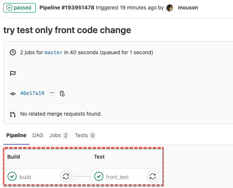The height and width of the screenshot is (188, 233).
Task: Click the merge request icon
Action: click(x=13, y=114)
